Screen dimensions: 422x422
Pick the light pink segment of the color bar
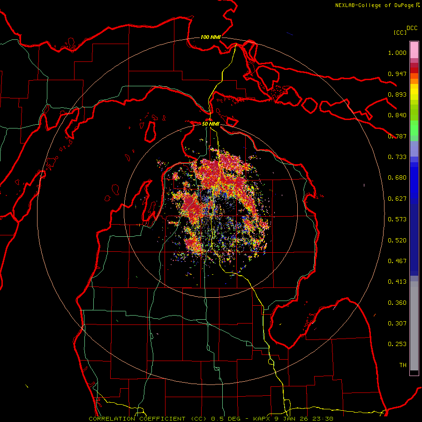click(x=414, y=50)
